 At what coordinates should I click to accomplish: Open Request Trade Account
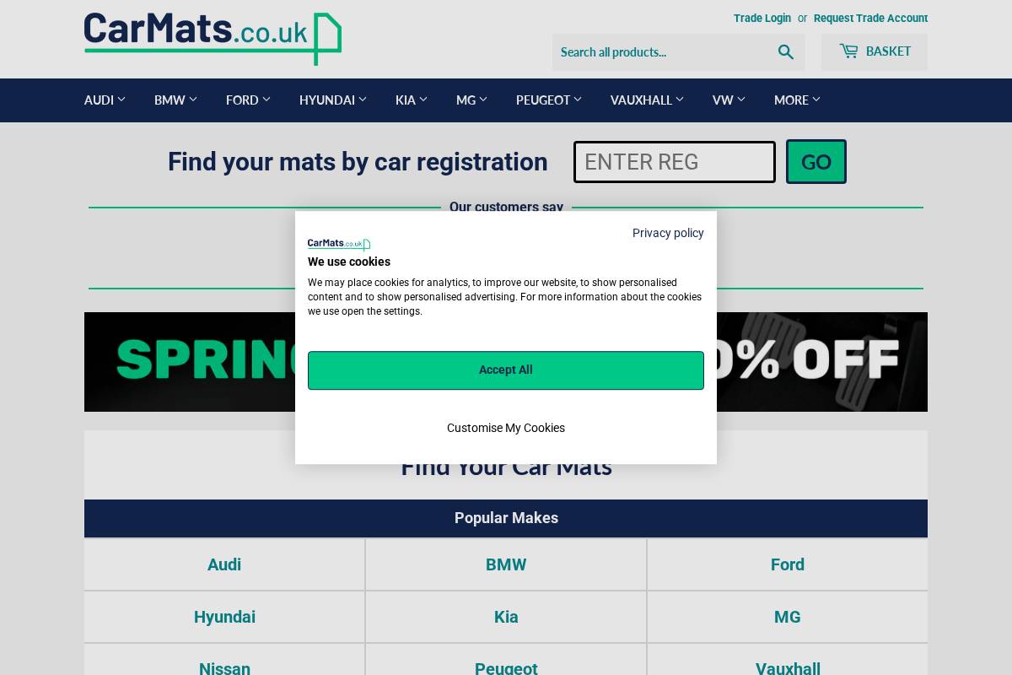click(870, 18)
